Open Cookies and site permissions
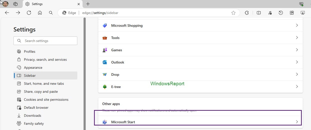Viewport: 311px width, 130px height. point(45,99)
